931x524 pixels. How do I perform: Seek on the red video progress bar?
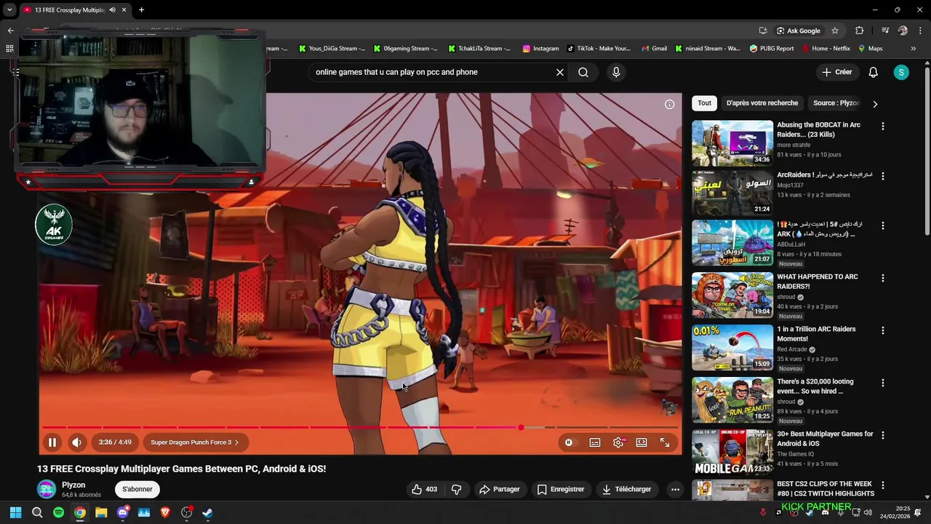point(360,427)
